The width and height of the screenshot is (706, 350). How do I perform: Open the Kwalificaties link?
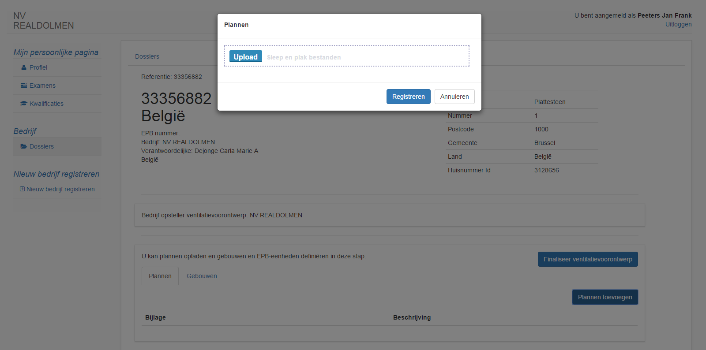click(x=46, y=104)
